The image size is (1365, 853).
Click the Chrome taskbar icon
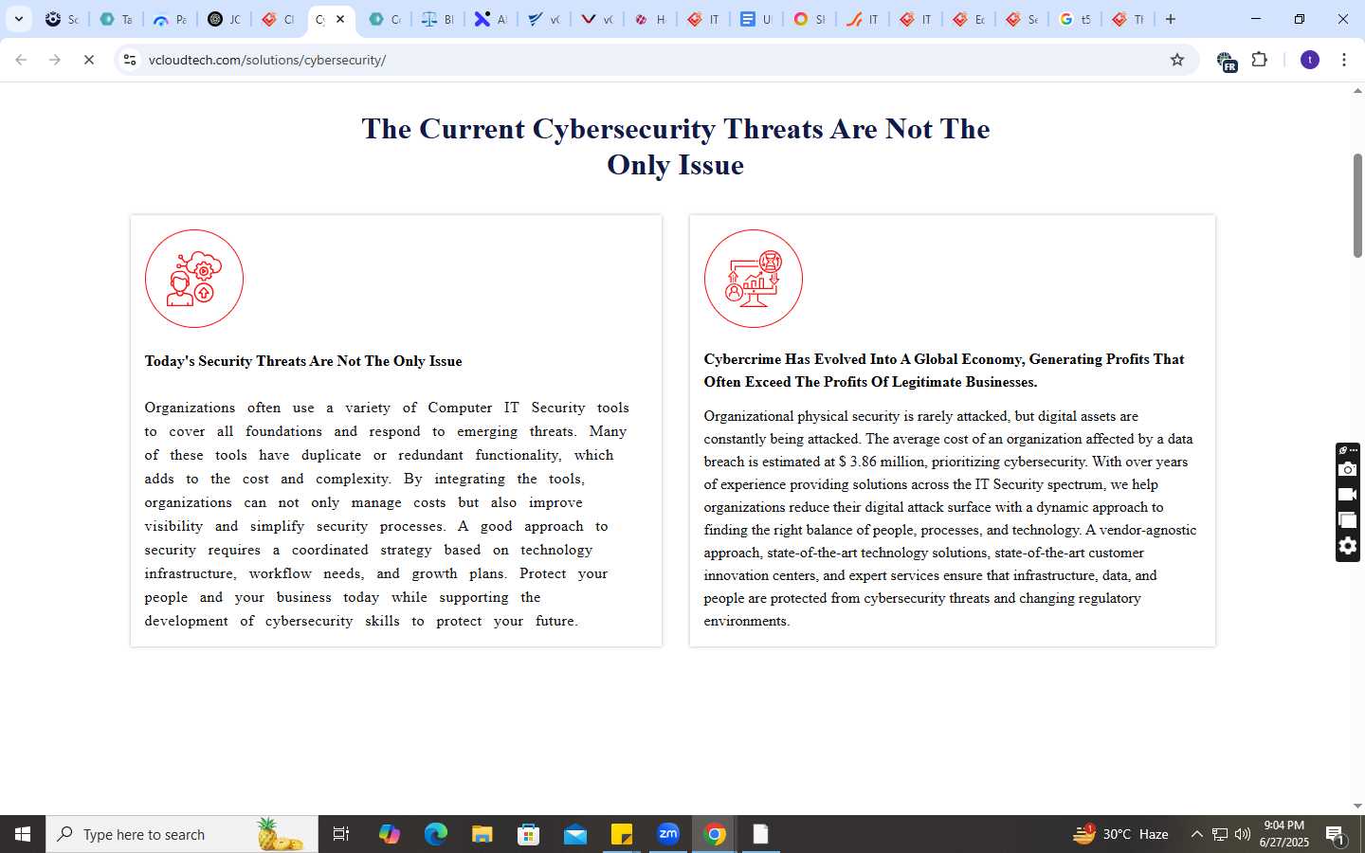coord(715,834)
